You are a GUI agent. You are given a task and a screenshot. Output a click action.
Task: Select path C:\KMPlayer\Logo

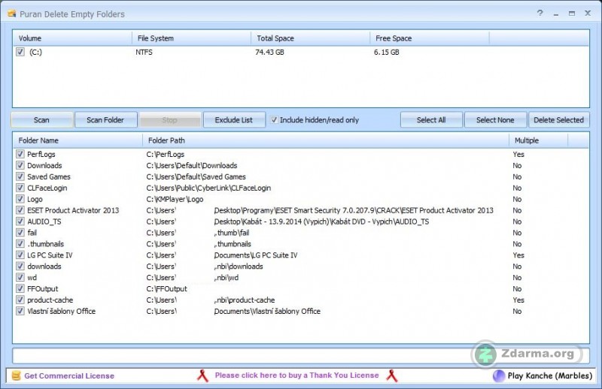coord(175,199)
